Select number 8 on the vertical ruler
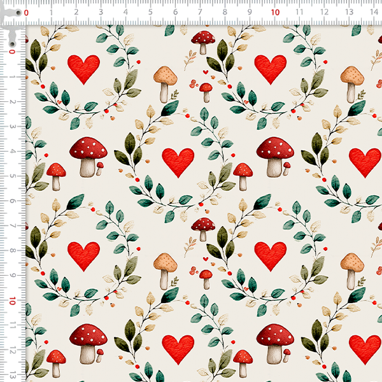382x382 pixels. click(12, 251)
